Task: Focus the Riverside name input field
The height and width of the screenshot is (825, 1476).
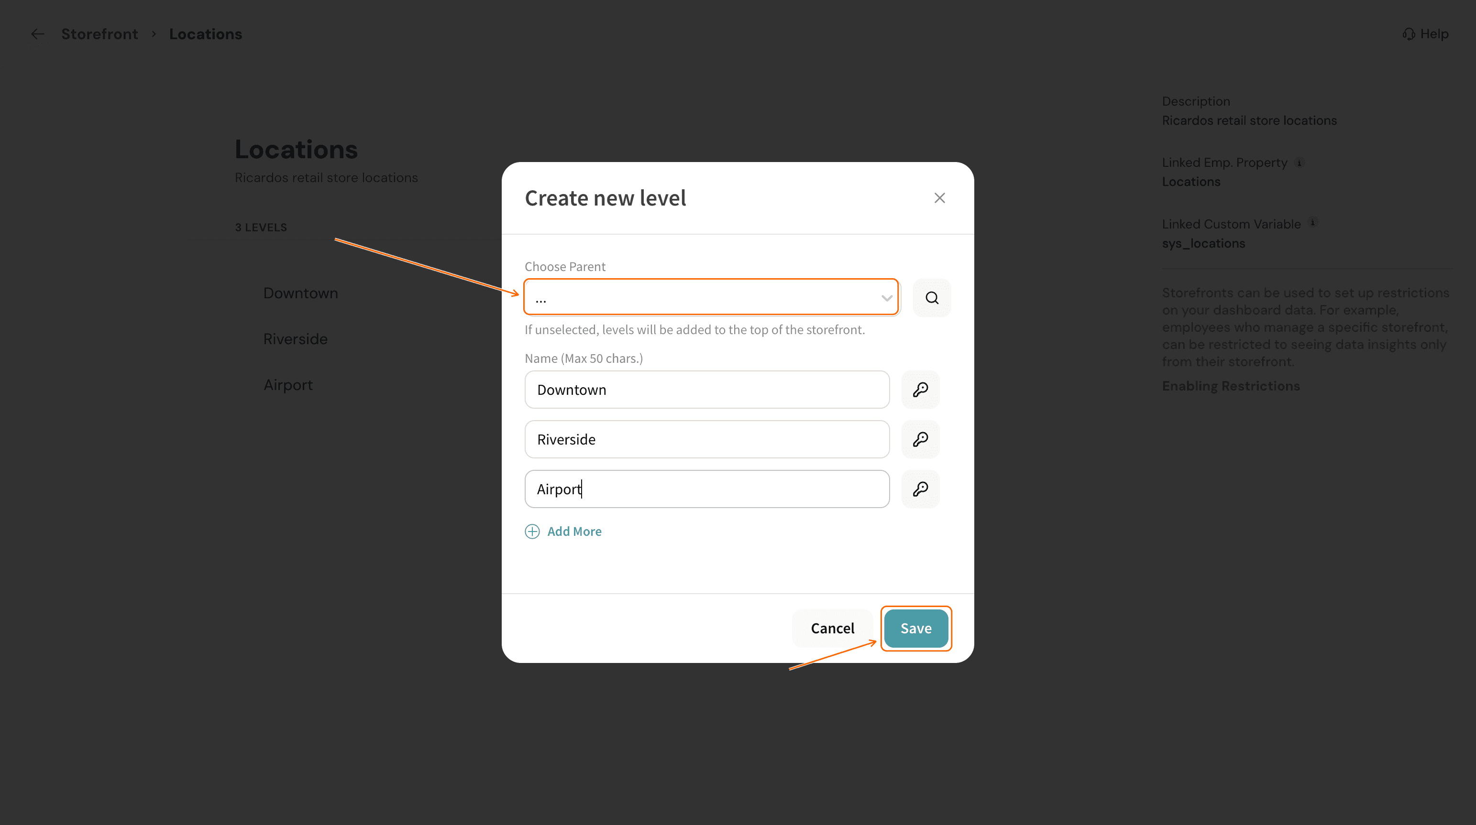Action: point(707,439)
